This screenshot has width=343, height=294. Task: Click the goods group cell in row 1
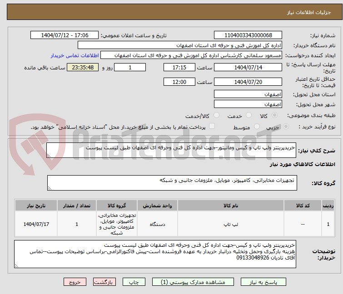(117, 224)
